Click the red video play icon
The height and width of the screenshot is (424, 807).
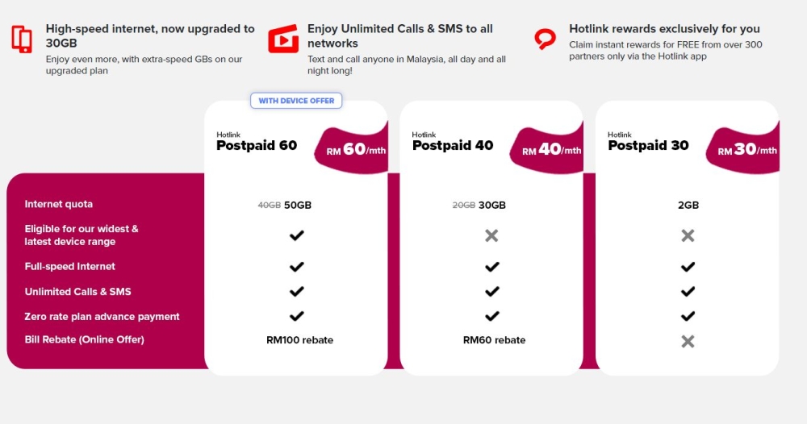[x=283, y=39]
